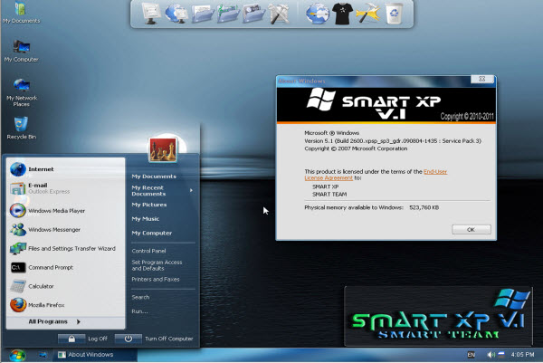
Task: Click the quick launch icon beside Start orb
Action: 43,355
